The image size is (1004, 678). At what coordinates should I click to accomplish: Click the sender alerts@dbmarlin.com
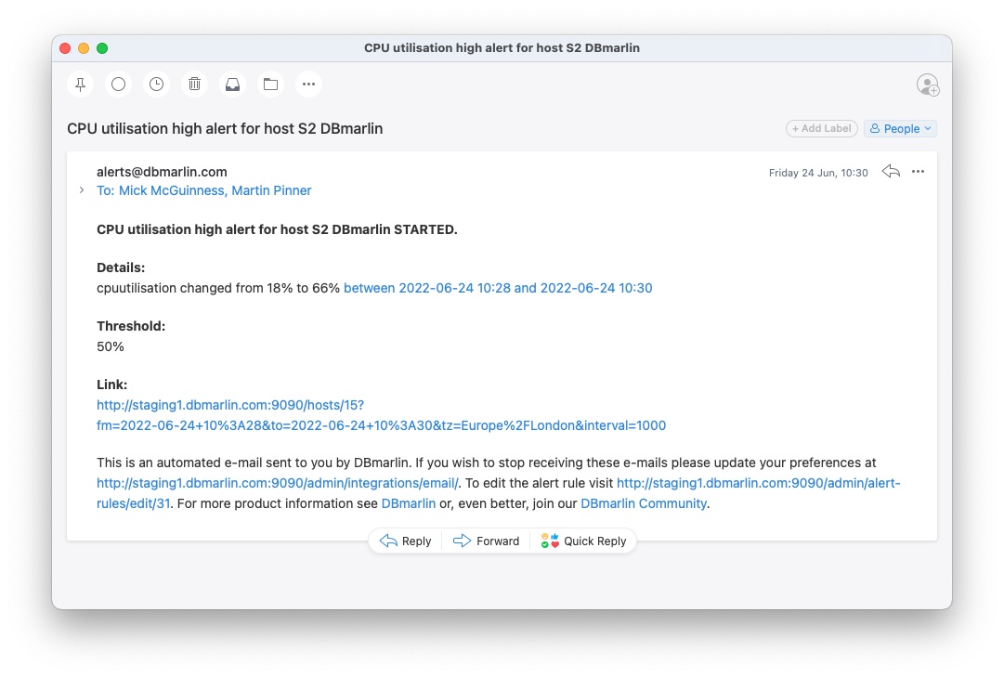(x=162, y=172)
